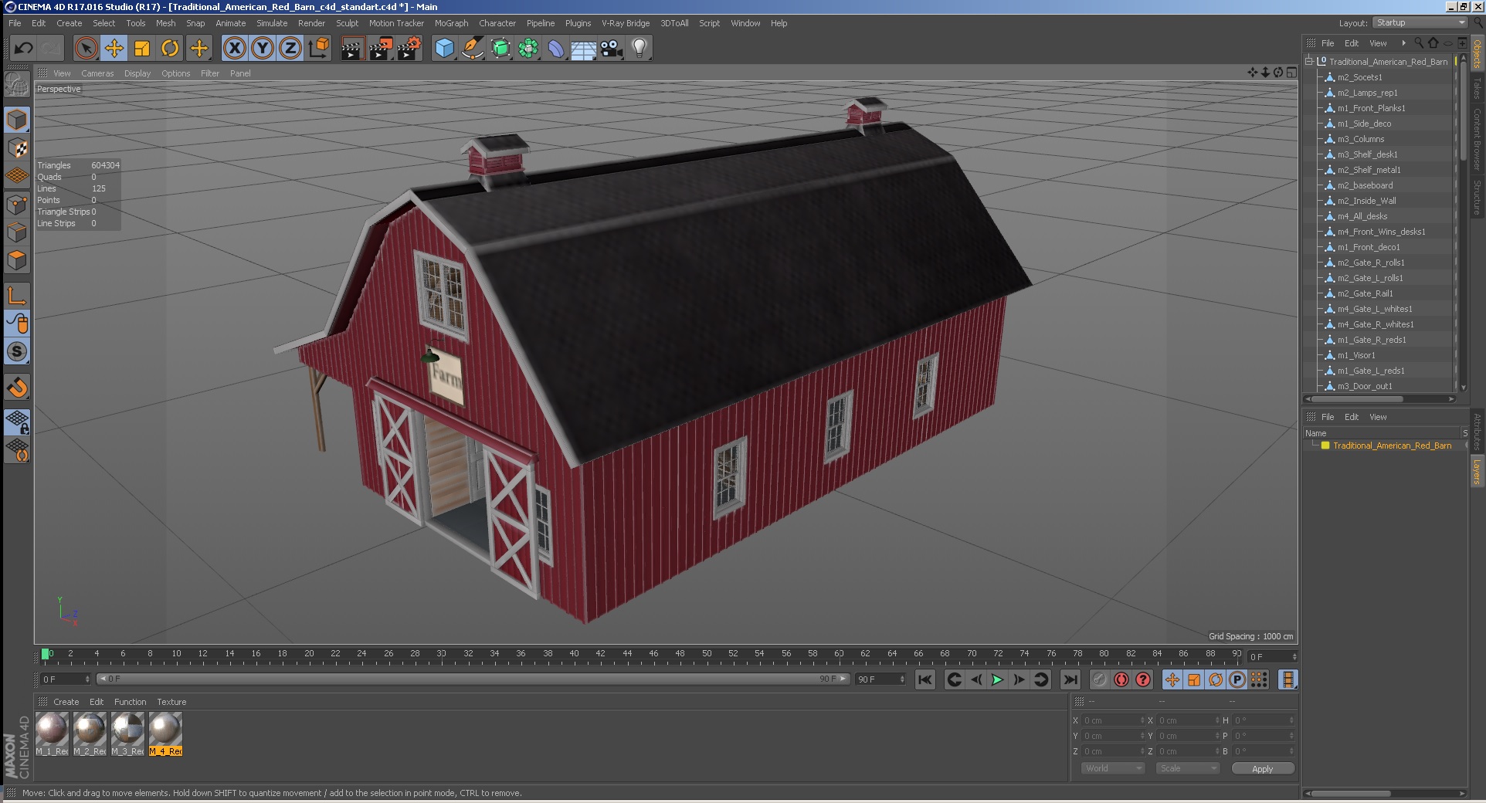Open the deformer objects icon
The height and width of the screenshot is (803, 1486).
coord(555,48)
